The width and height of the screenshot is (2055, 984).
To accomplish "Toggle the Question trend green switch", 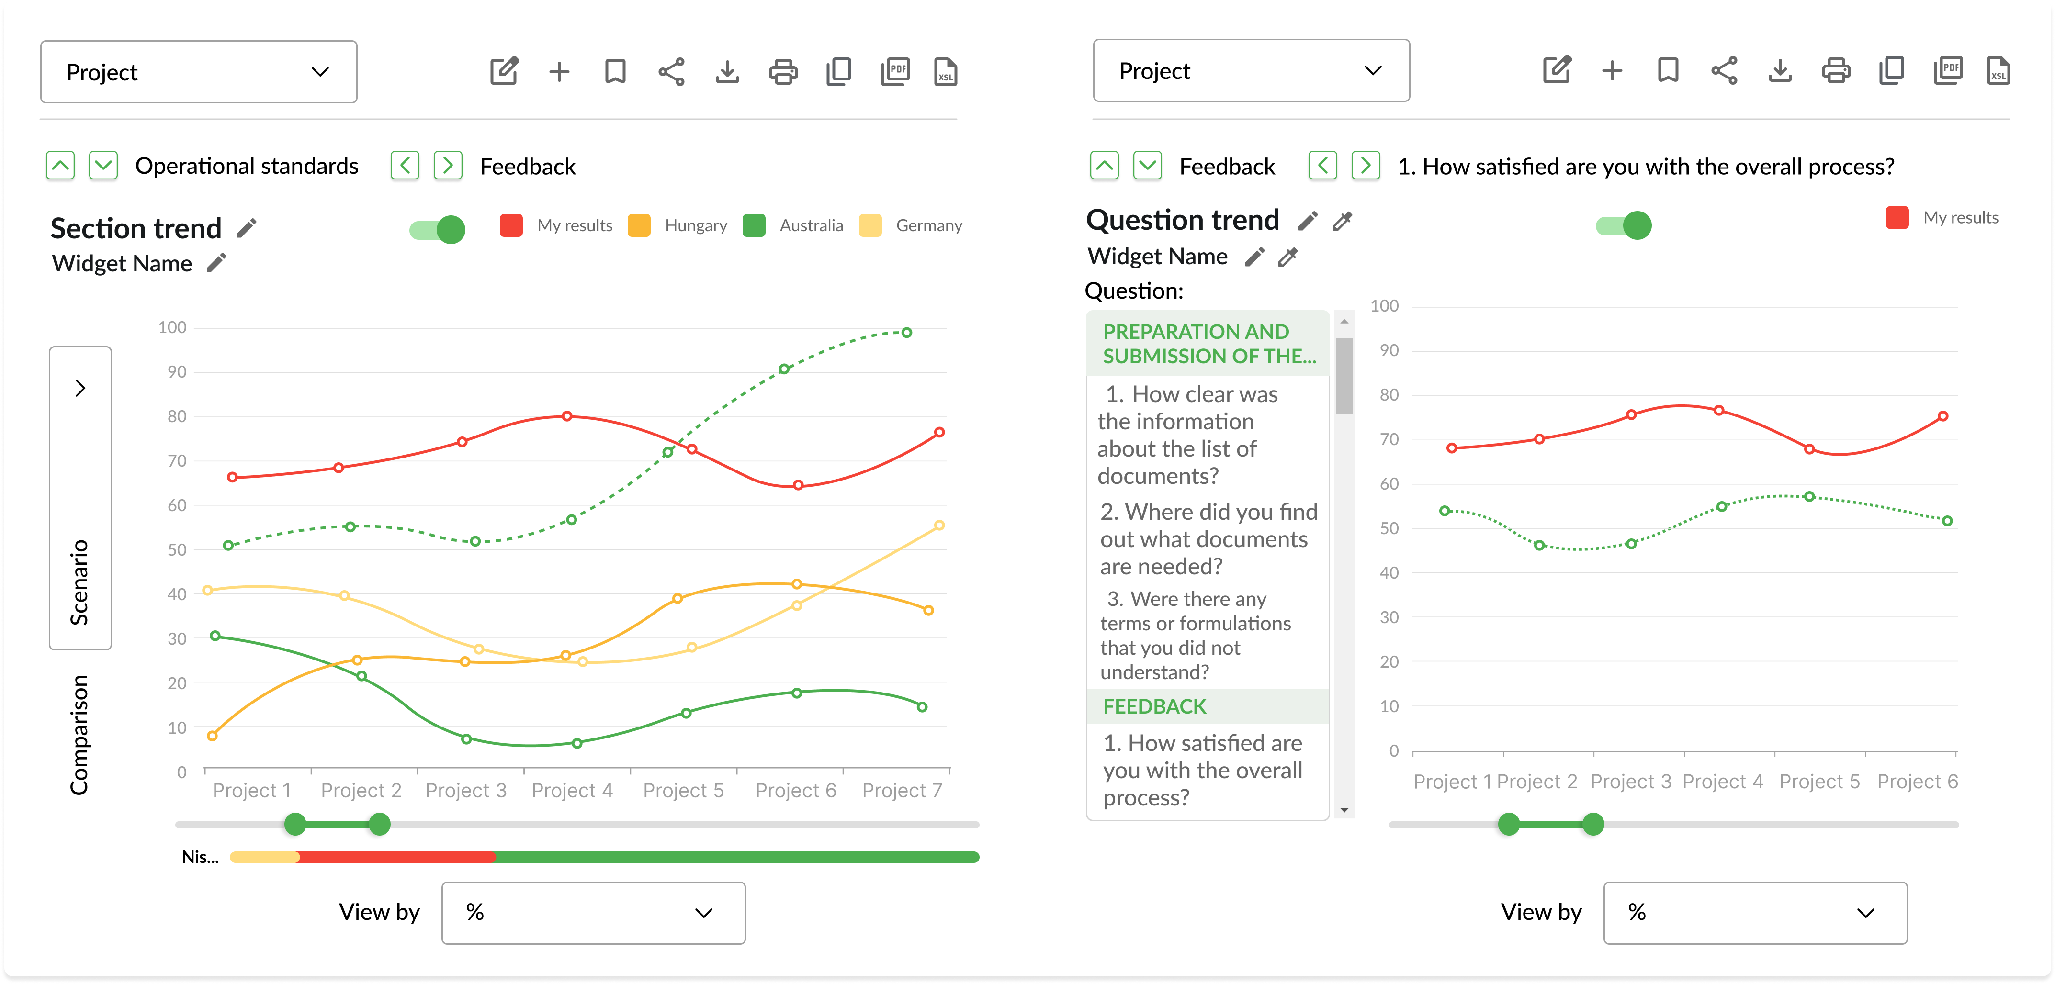I will [x=1624, y=226].
